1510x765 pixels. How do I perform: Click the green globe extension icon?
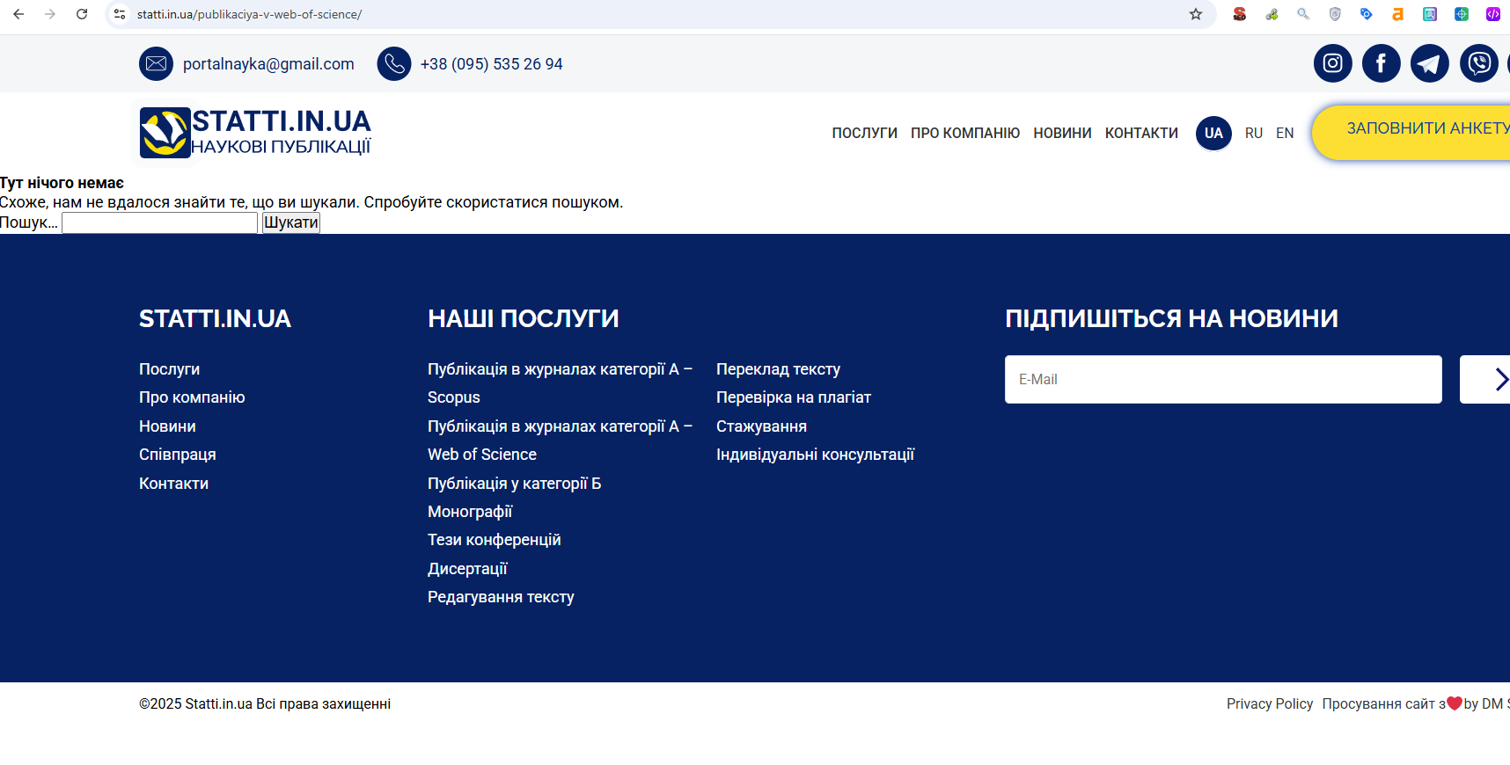tap(1462, 14)
